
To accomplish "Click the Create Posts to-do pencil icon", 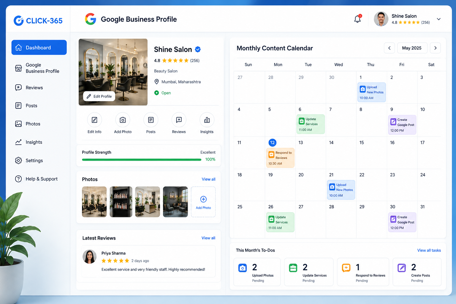I will coord(402,268).
